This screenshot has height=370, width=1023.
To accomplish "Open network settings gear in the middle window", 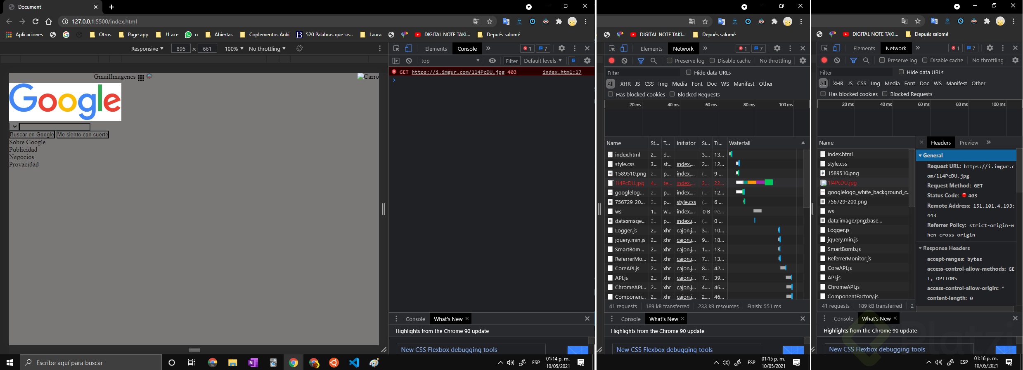I will (803, 61).
